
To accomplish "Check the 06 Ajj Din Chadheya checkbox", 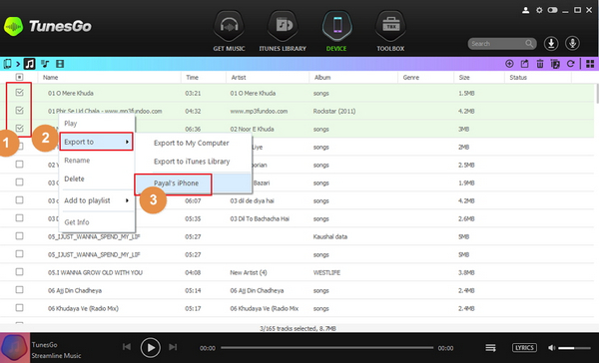I will (x=20, y=290).
